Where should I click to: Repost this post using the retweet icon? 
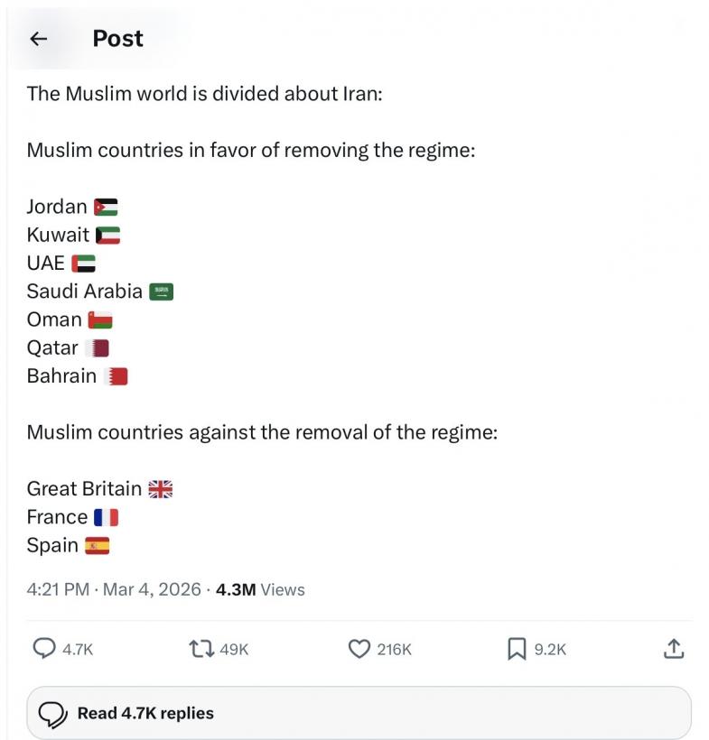tap(200, 648)
